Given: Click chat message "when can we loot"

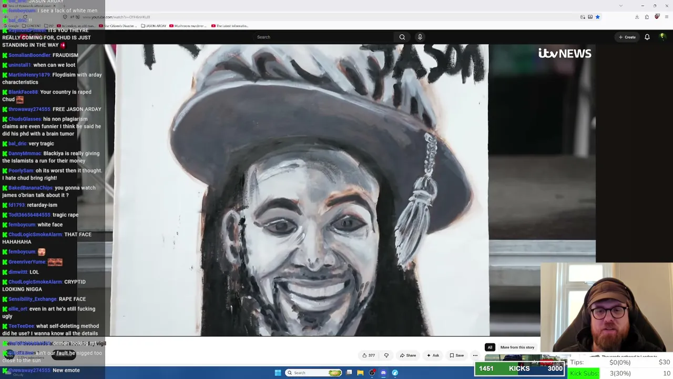Looking at the screenshot, I should point(54,65).
